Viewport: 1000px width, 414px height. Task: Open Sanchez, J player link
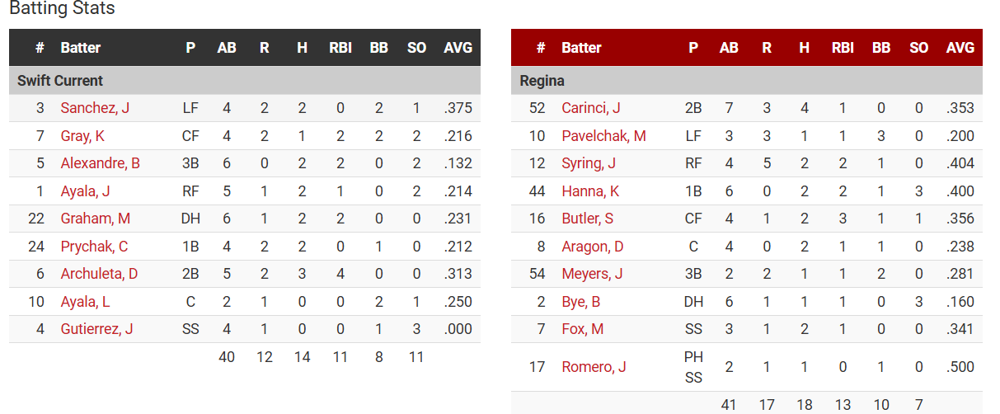[x=95, y=108]
